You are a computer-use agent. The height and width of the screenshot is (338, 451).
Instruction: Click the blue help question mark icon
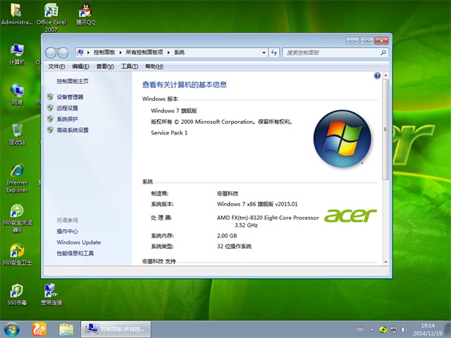[378, 75]
